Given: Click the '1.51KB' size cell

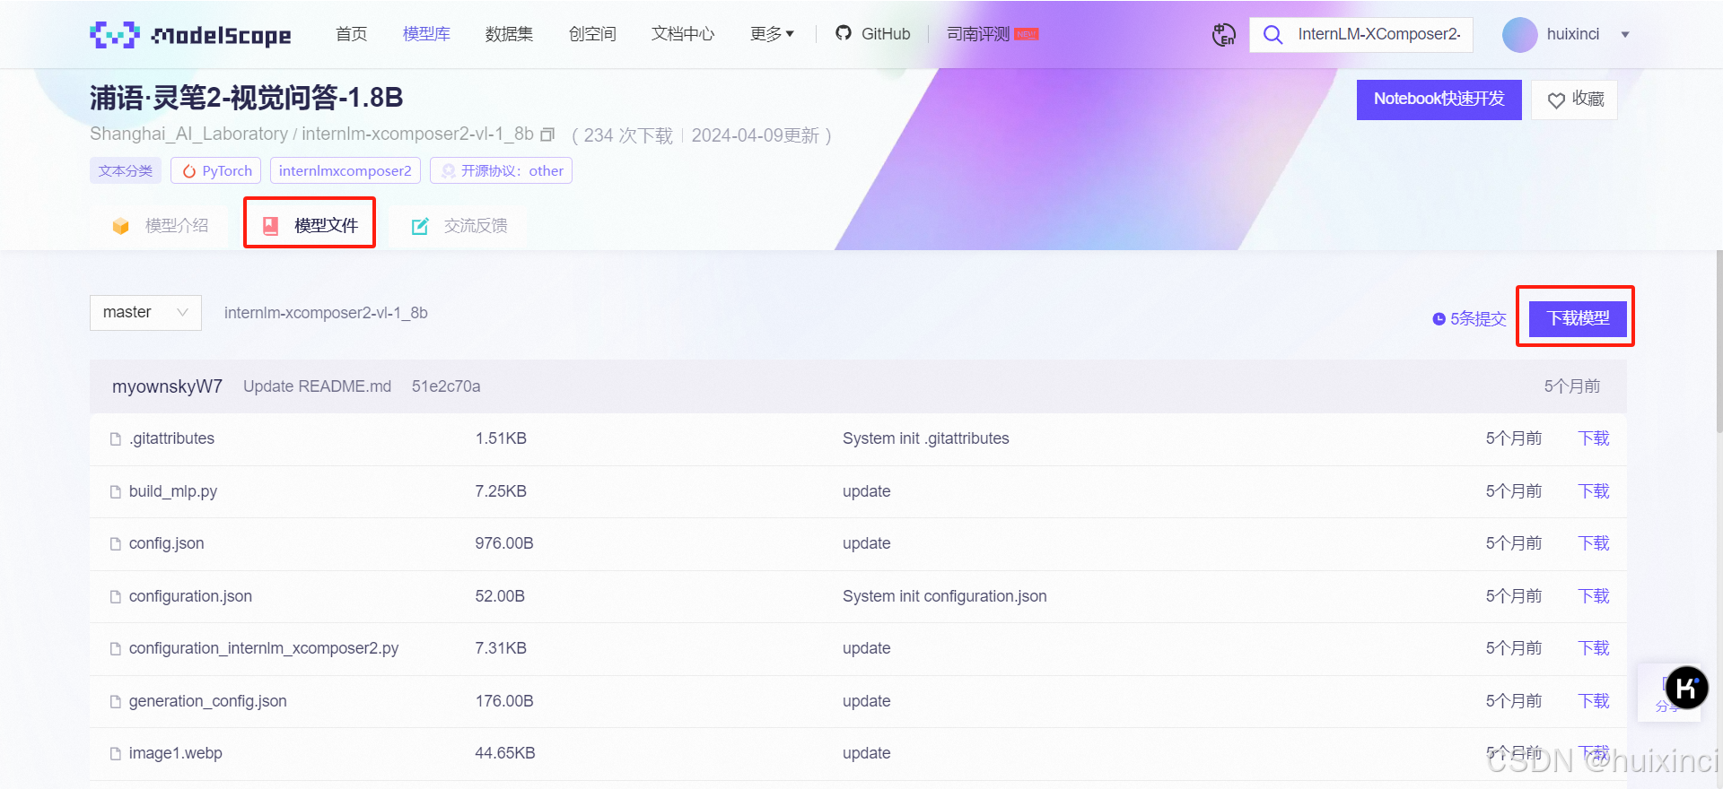Looking at the screenshot, I should [x=501, y=438].
